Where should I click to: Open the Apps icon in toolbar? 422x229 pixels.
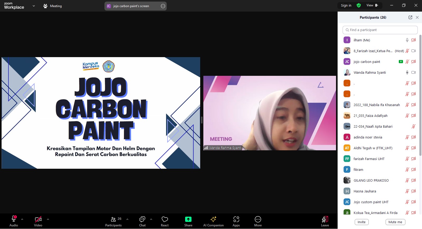(x=236, y=219)
